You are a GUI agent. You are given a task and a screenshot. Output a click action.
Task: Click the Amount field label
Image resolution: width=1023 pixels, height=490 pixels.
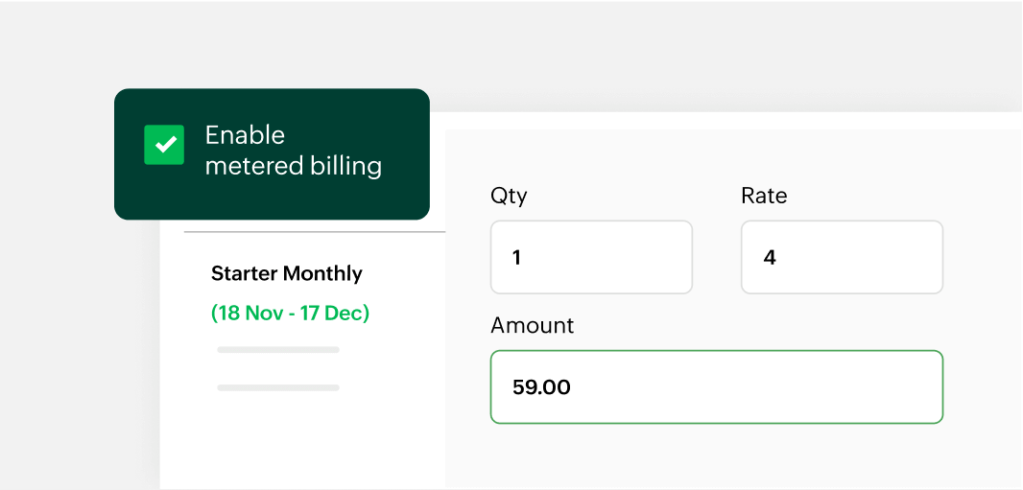pos(532,325)
